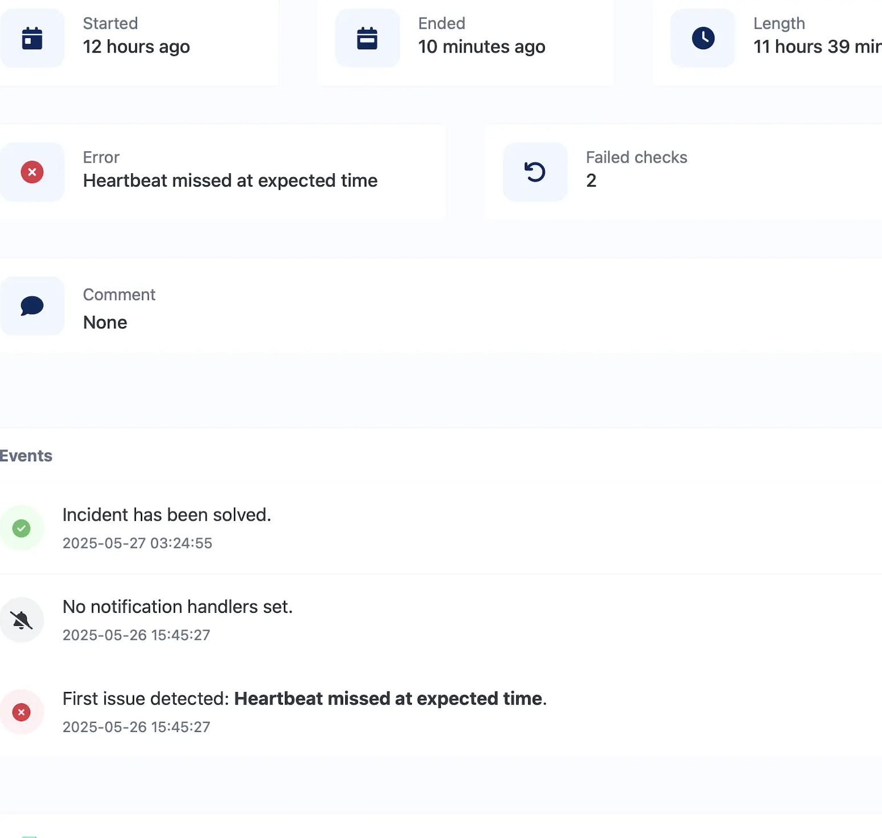This screenshot has height=838, width=882.
Task: Click the Length clock icon
Action: (703, 38)
